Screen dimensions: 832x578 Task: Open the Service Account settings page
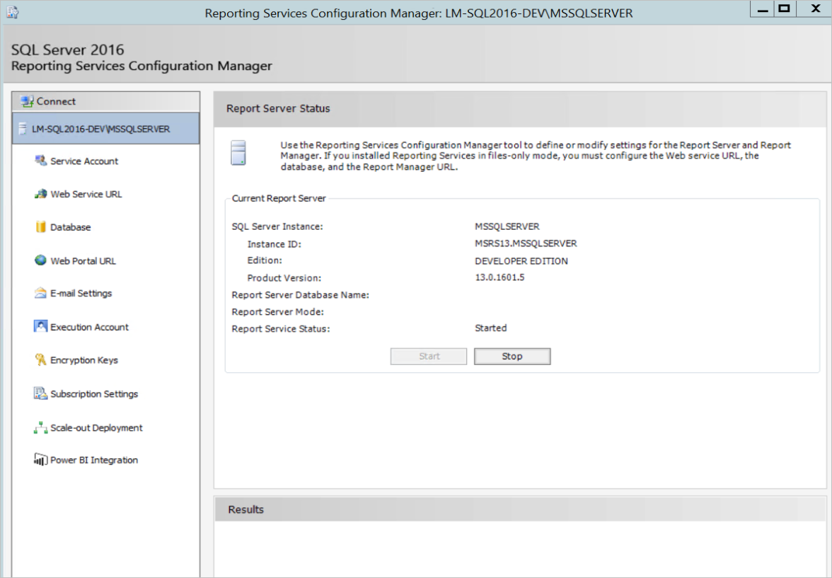coord(86,161)
